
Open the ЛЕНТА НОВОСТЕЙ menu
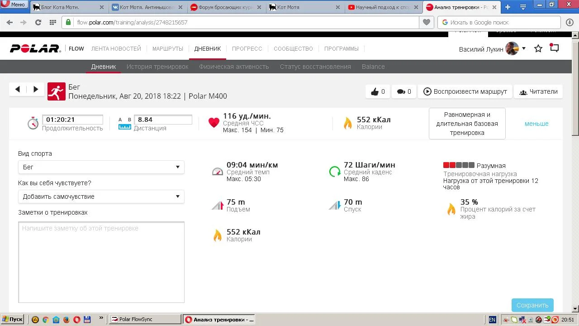coord(116,48)
